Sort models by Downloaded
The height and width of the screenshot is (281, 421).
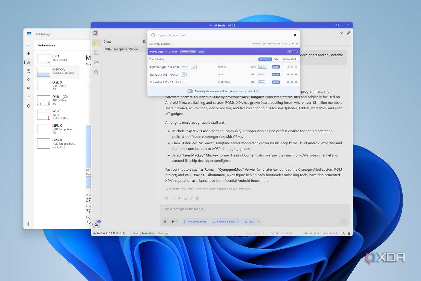coord(289,59)
